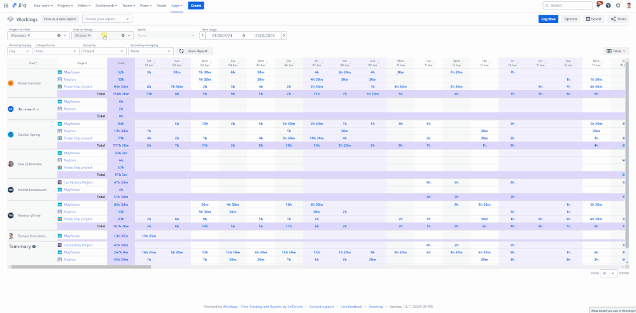Screen dimensions: 636x313
Task: Open the Contact support link in footer
Action: (x=322, y=307)
